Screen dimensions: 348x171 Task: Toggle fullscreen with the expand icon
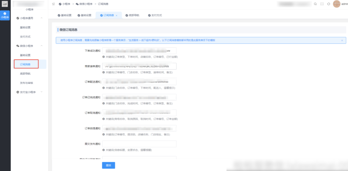point(322,4)
